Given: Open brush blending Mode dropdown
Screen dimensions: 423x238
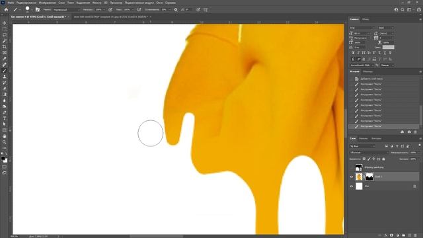Looking at the screenshot, I should (x=66, y=9).
